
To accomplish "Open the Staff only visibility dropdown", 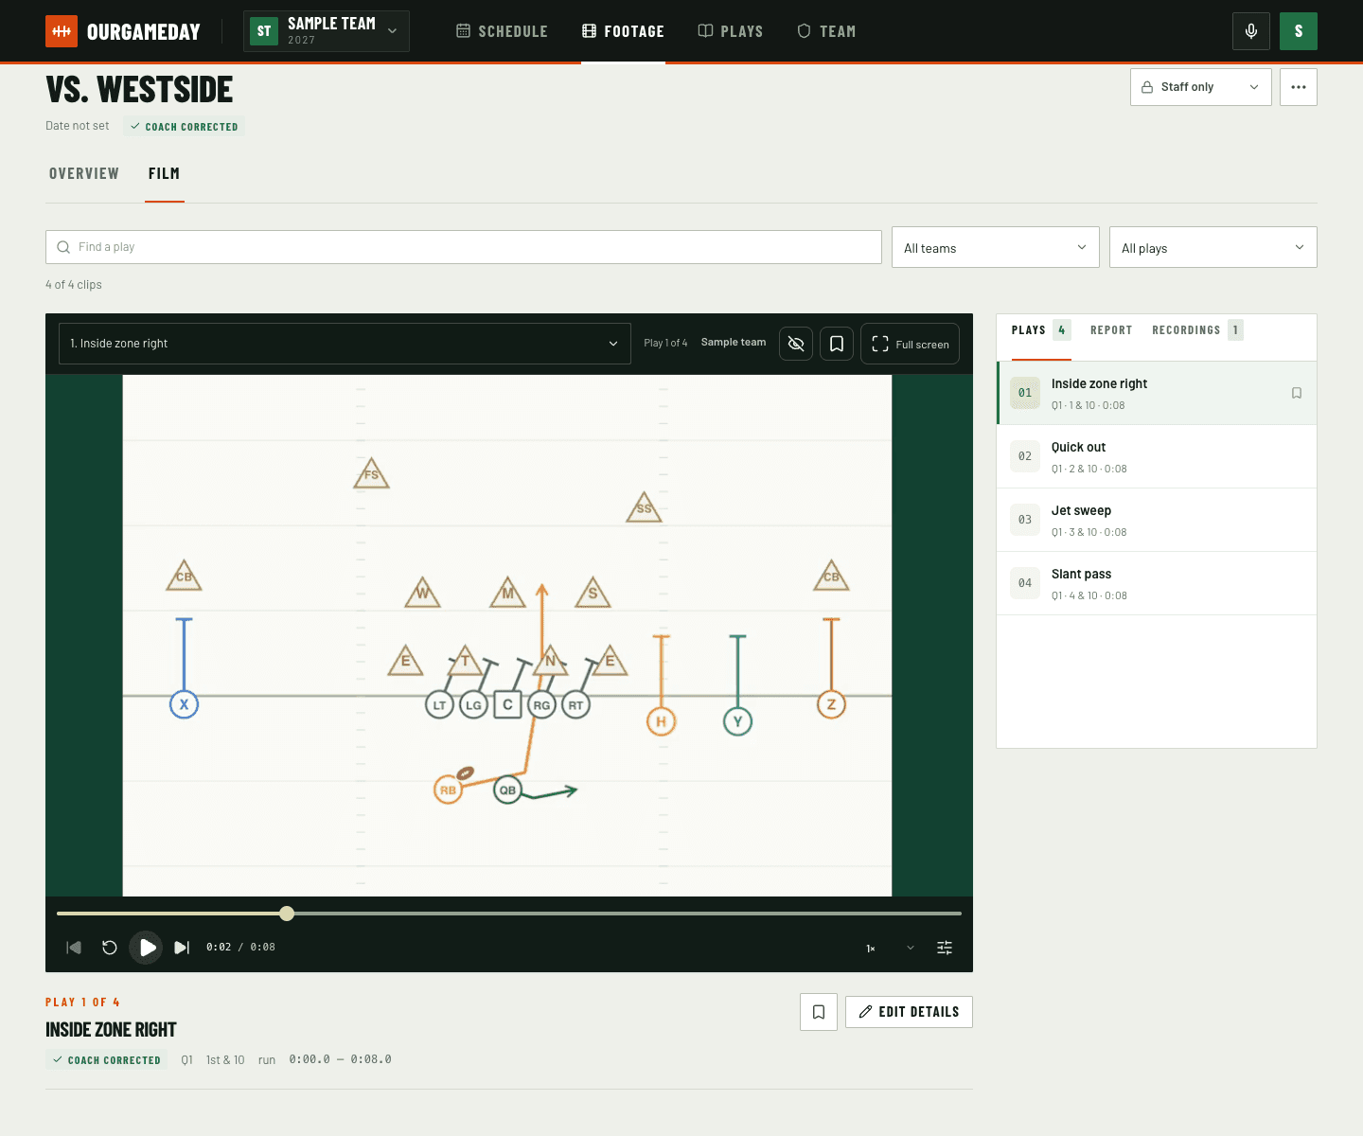I will pos(1200,87).
